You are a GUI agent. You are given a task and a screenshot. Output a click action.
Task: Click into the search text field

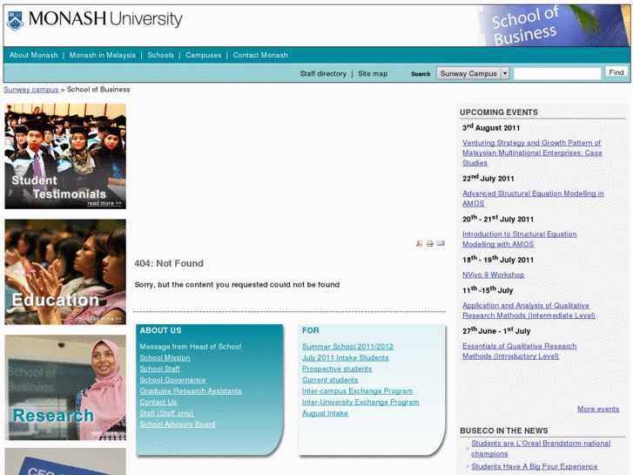tap(557, 73)
